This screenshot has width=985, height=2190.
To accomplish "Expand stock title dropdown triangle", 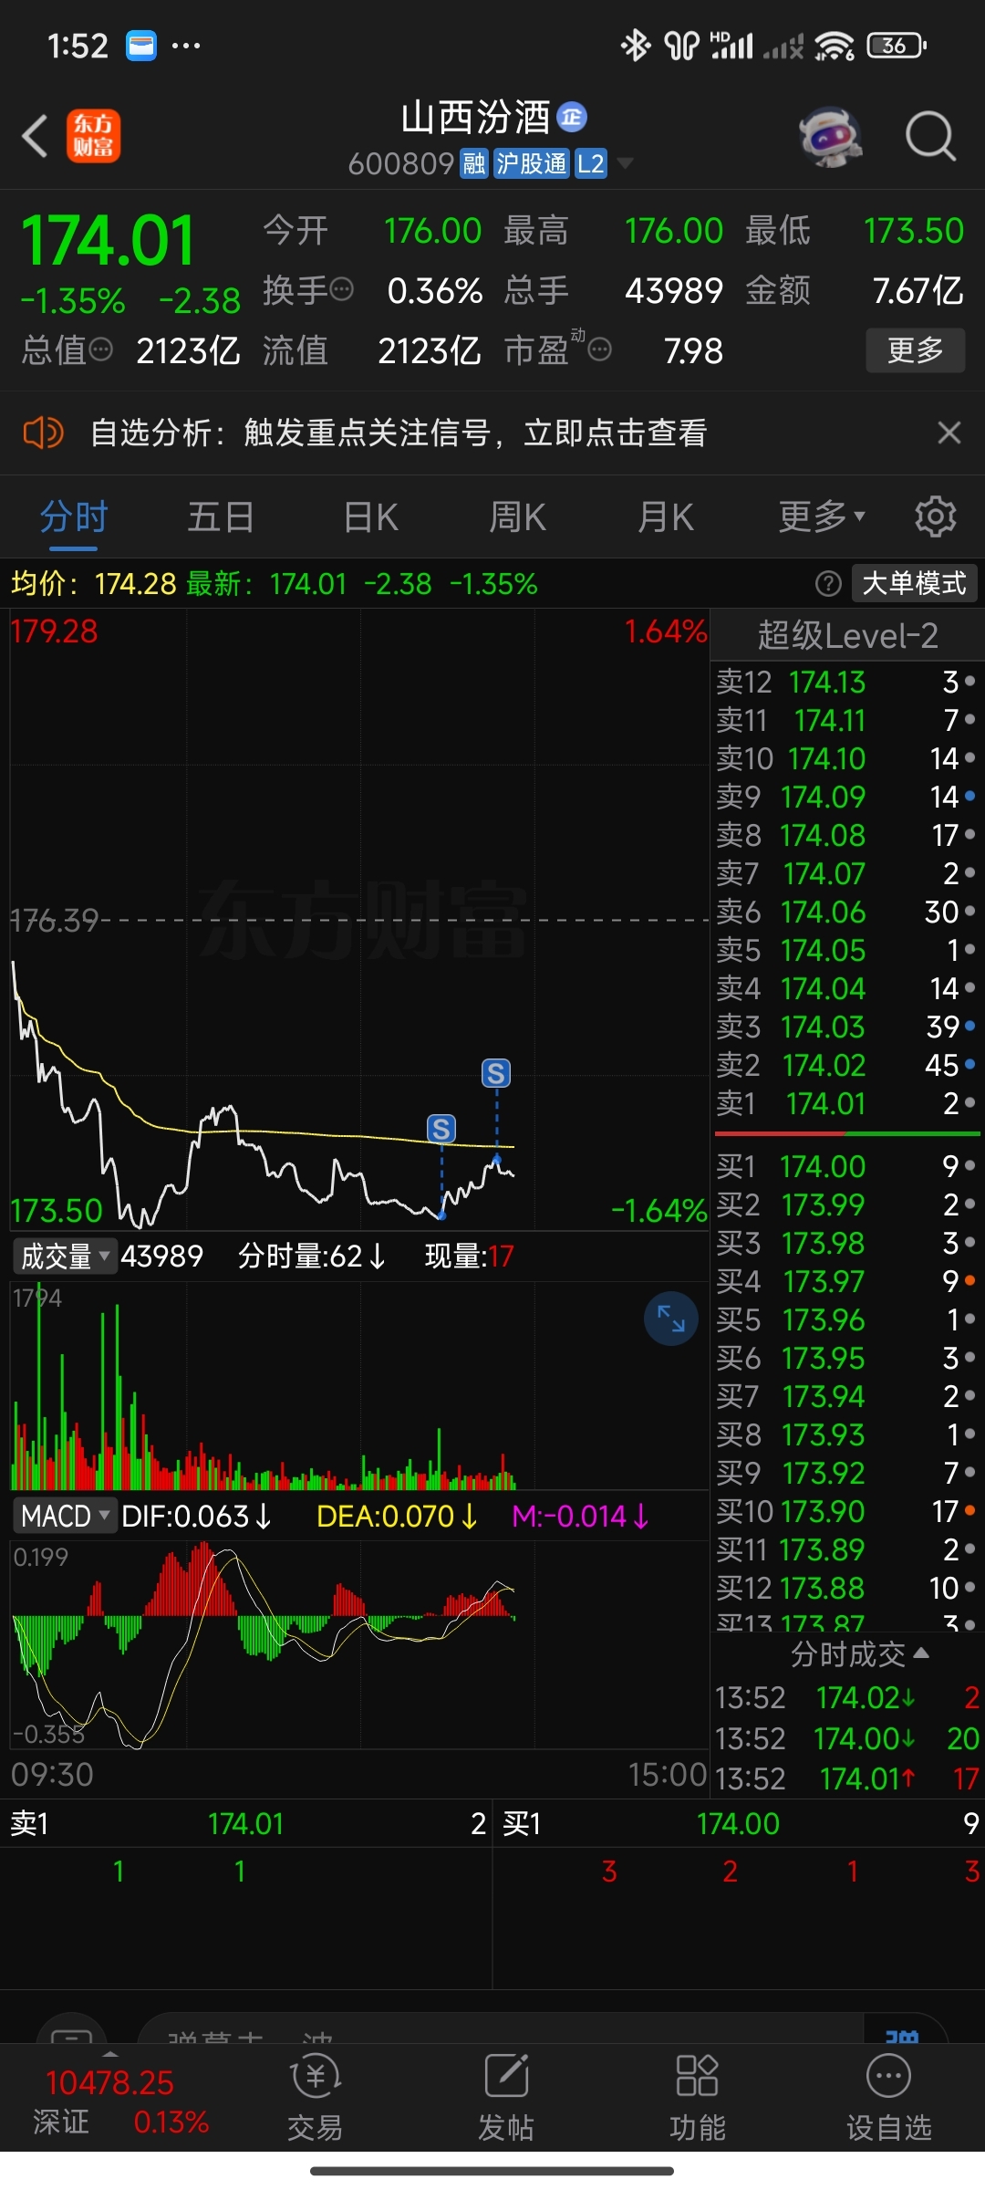I will pos(626,163).
